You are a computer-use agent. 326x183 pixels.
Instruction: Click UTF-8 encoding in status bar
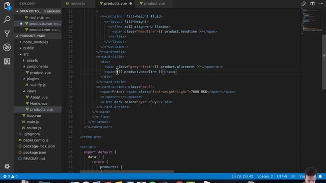point(282,176)
